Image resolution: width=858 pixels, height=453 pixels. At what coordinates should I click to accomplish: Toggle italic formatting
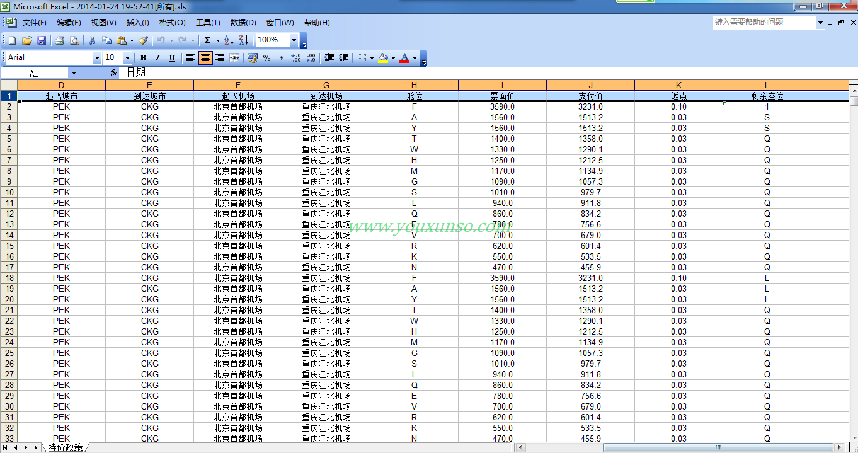coord(157,58)
